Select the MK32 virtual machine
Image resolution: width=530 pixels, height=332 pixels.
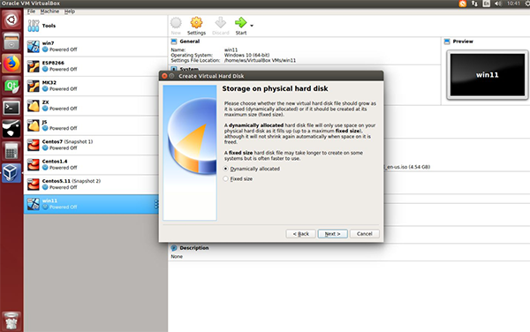[92, 86]
